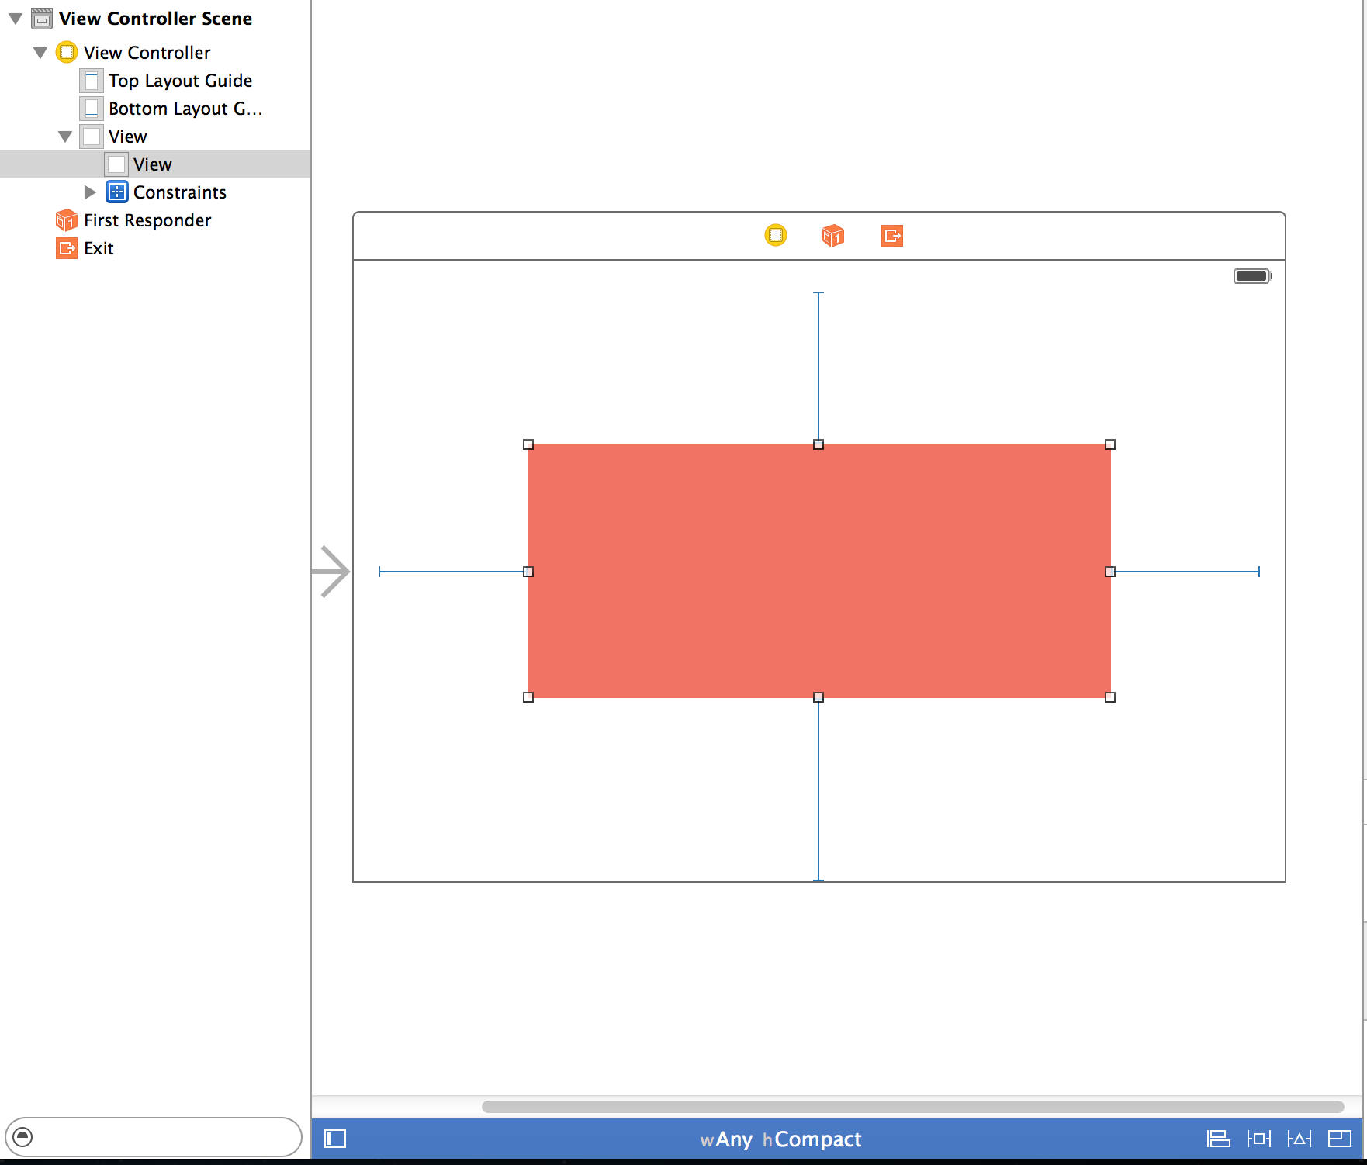Screen dimensions: 1367x1165
Task: Select the First Responder cube above the canvas
Action: click(833, 235)
